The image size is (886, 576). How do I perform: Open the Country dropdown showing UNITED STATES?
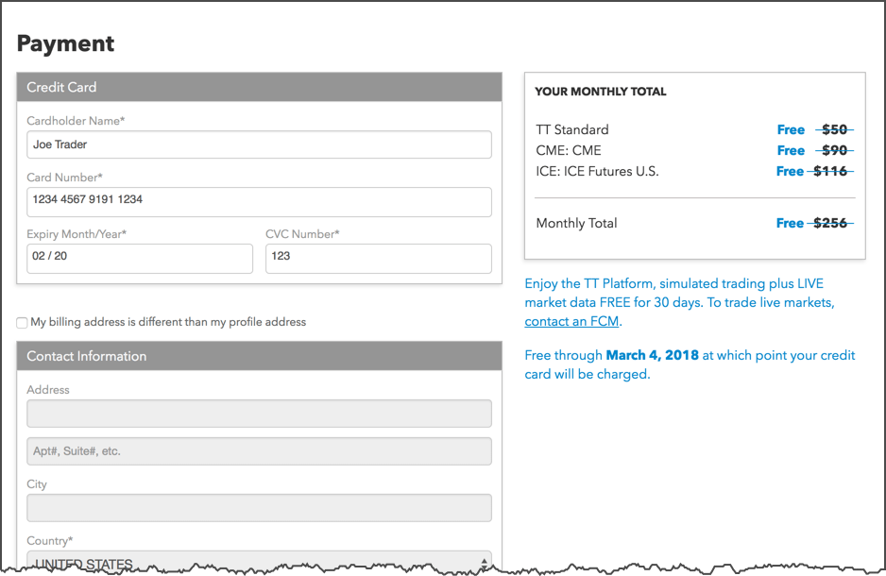(259, 561)
